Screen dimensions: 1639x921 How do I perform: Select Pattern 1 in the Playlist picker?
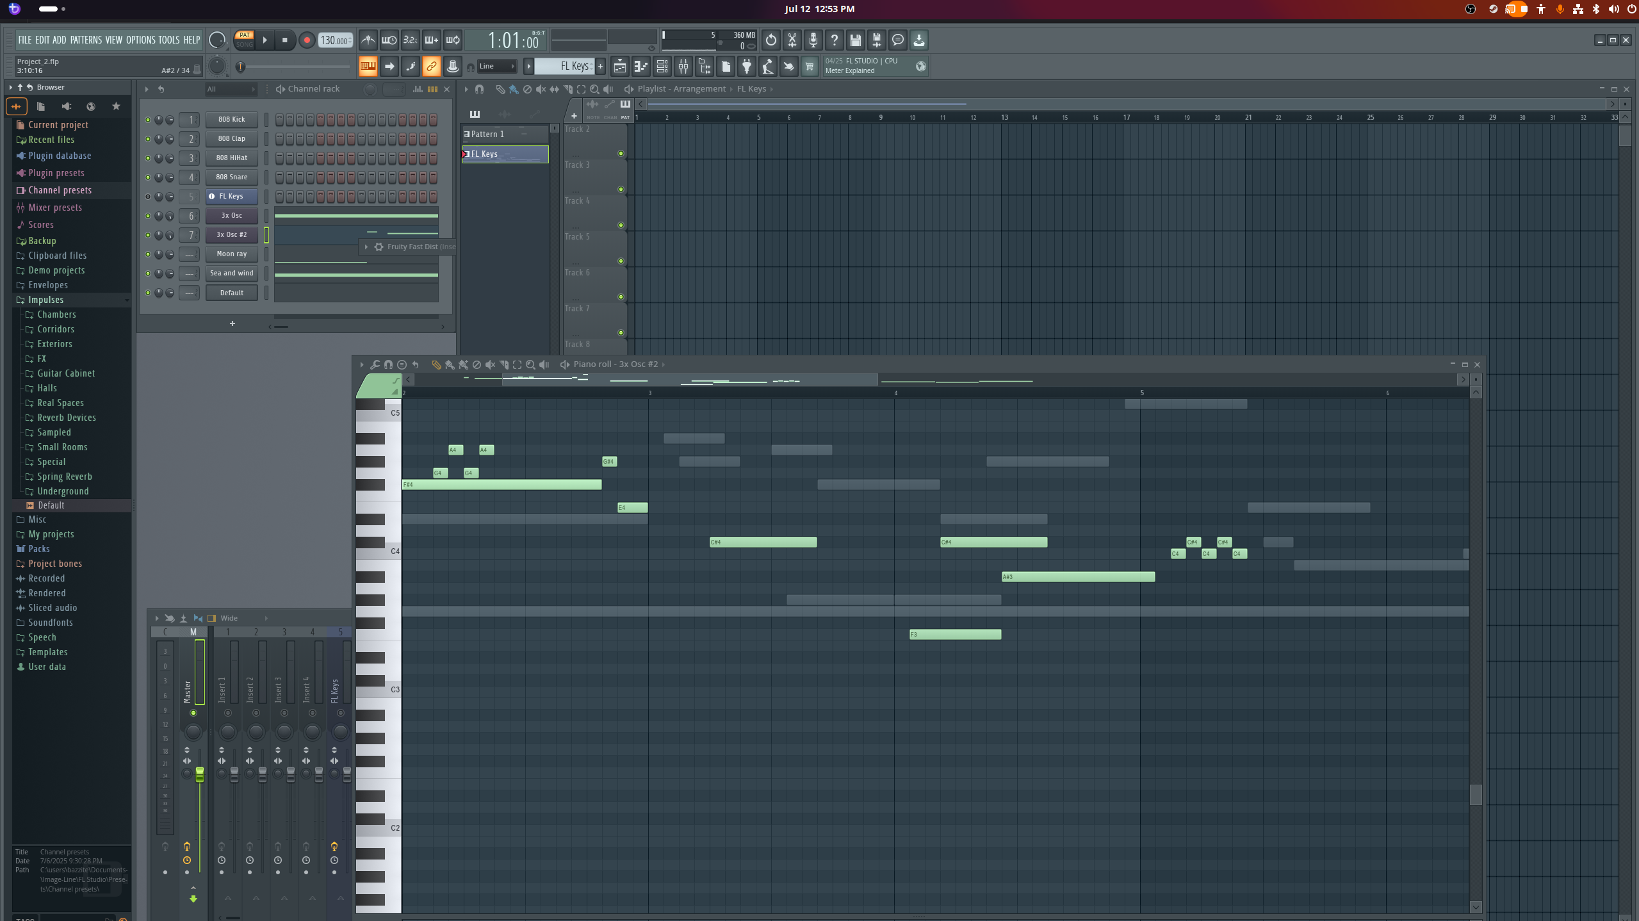505,134
